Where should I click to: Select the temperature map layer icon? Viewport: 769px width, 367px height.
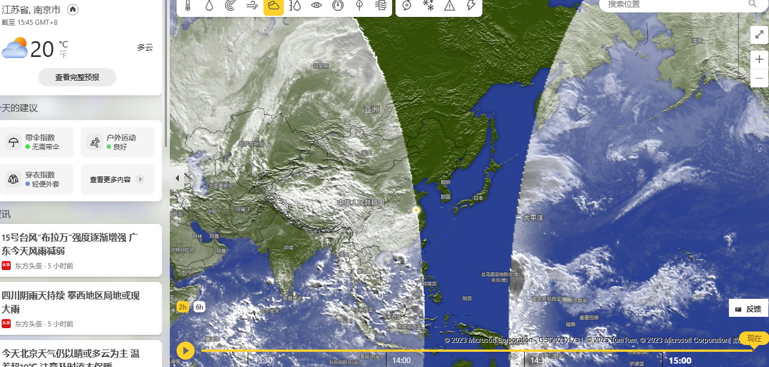tap(188, 6)
